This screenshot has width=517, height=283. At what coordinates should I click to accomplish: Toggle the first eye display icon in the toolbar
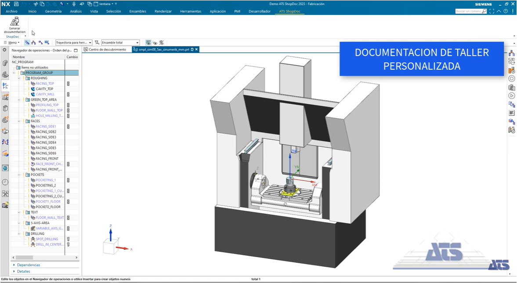click(x=148, y=42)
